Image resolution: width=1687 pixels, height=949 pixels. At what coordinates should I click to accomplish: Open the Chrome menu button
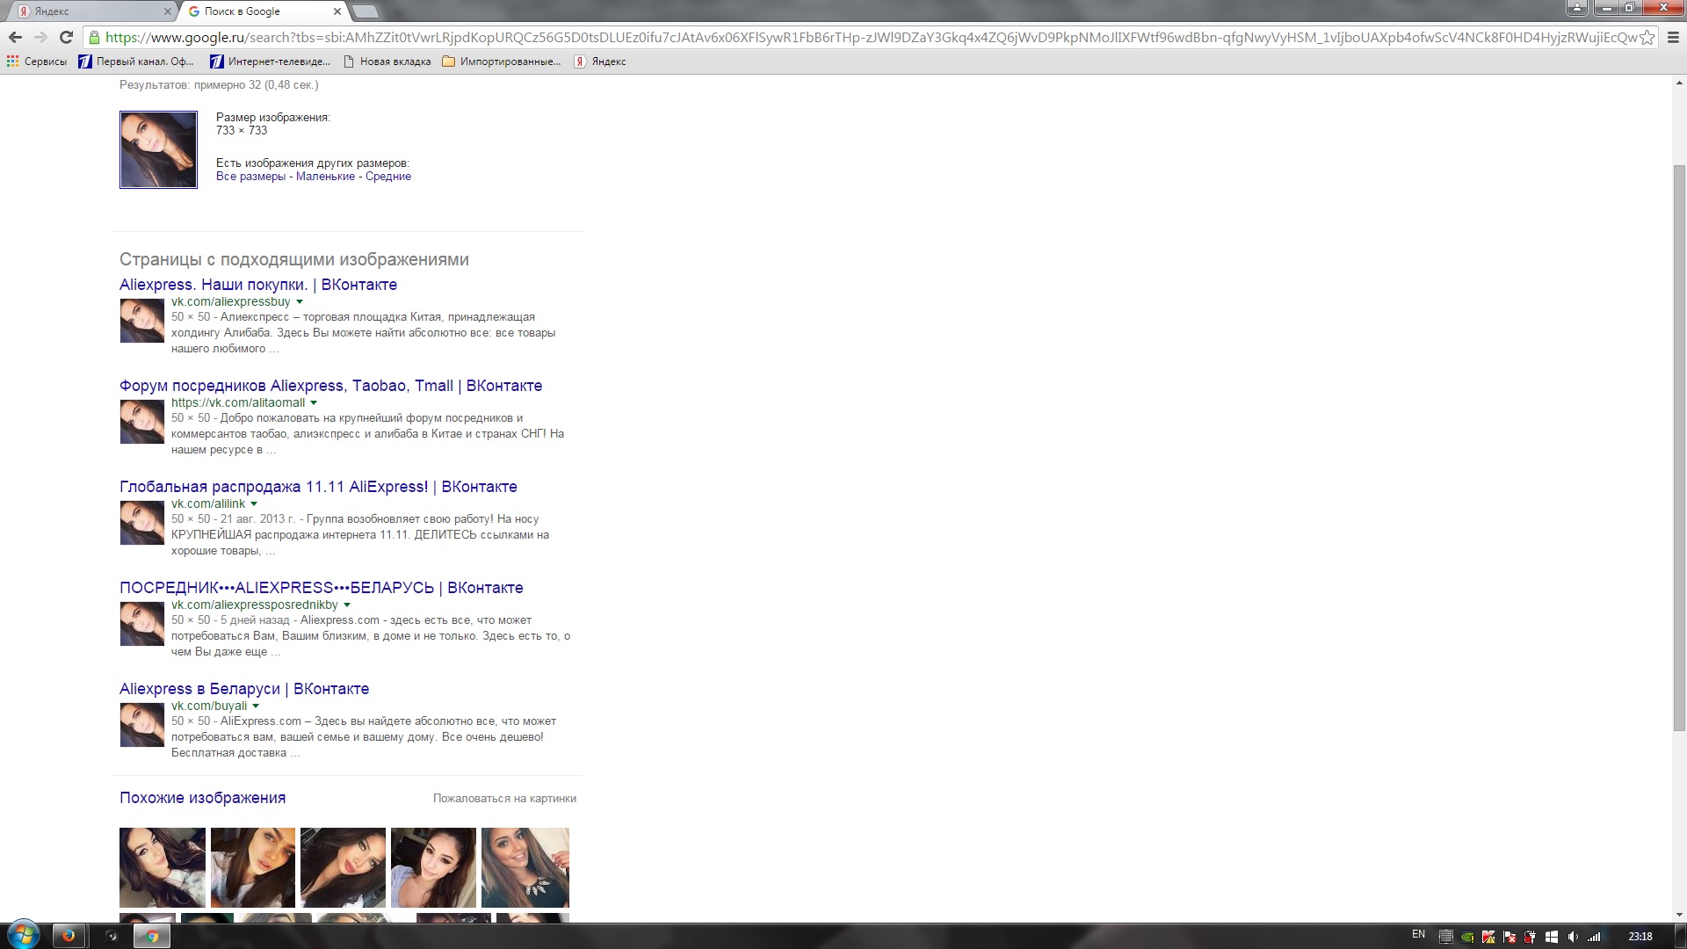coord(1673,37)
